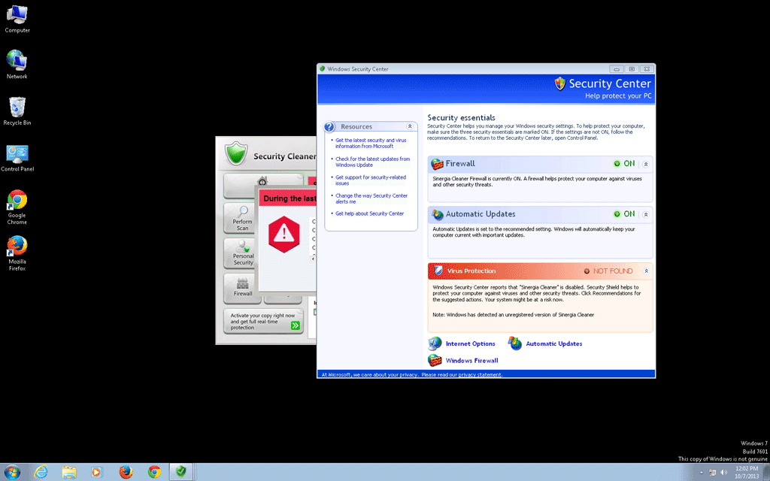Image resolution: width=770 pixels, height=481 pixels.
Task: Click Perform Scan in Security Cleaner
Action: [x=242, y=219]
